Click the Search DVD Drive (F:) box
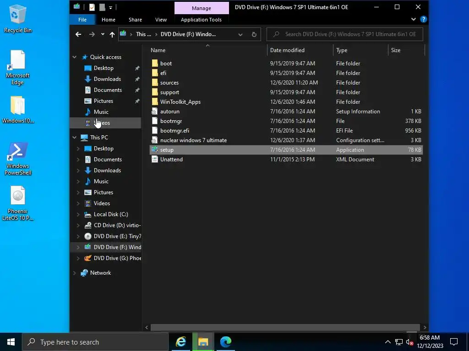 click(x=345, y=34)
